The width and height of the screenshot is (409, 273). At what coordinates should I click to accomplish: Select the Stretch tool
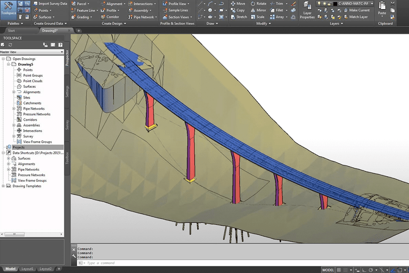[x=239, y=17]
